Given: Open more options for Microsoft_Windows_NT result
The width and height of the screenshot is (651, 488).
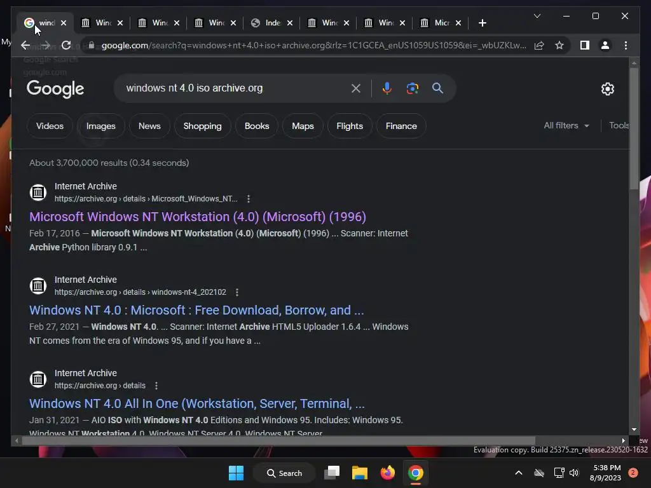Looking at the screenshot, I should [x=249, y=199].
